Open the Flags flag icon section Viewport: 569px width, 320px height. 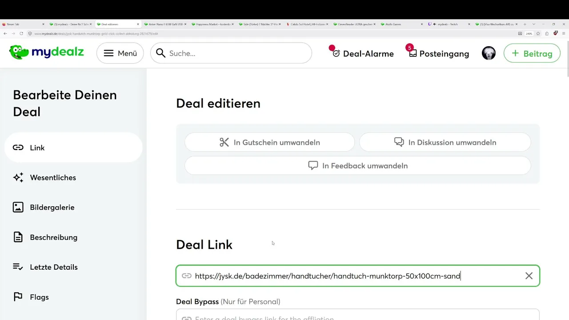click(18, 297)
